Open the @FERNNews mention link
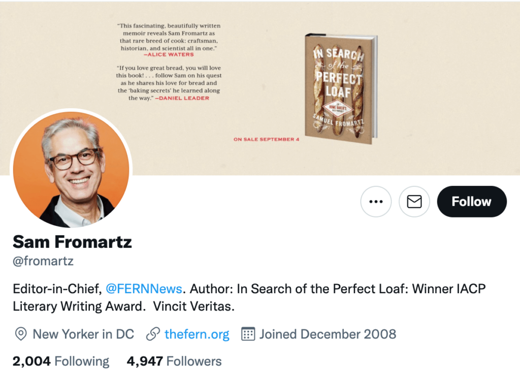This screenshot has width=520, height=377. [x=144, y=289]
